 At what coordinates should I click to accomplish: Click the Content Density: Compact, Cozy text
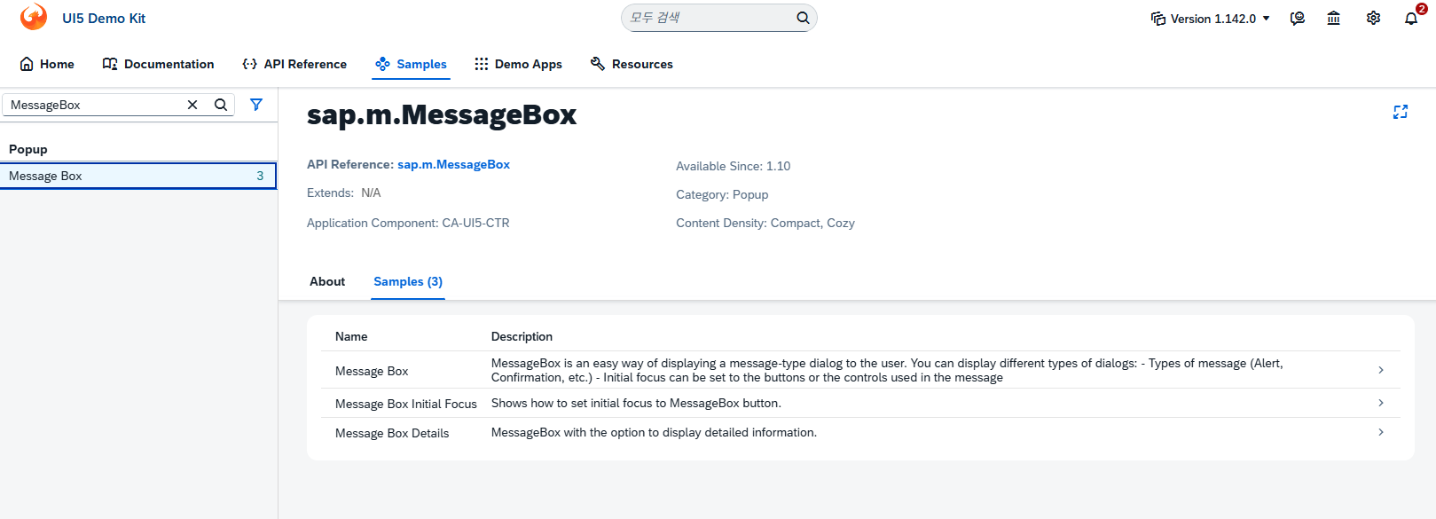point(765,223)
